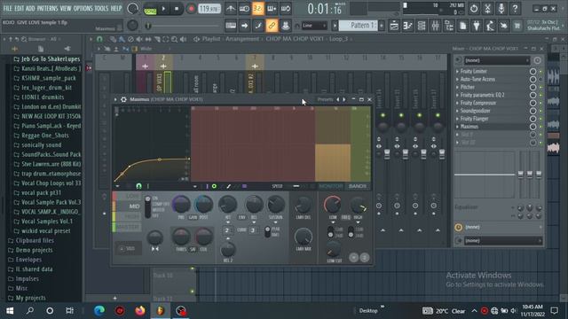Image resolution: width=568 pixels, height=319 pixels.
Task: Click the Maximus slot in mixer
Action: pos(492,127)
